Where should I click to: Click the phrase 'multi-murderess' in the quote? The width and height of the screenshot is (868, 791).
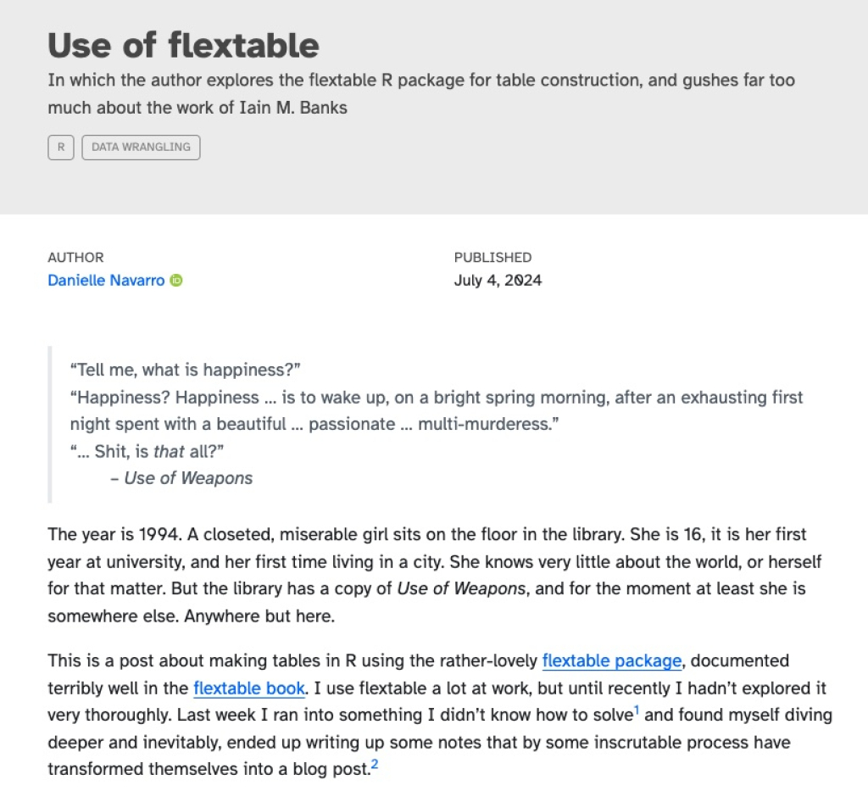(x=485, y=425)
